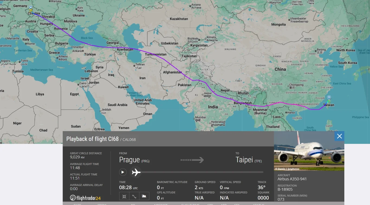
Task: Click the Airbus A350-941 aircraft label
Action: (x=292, y=179)
